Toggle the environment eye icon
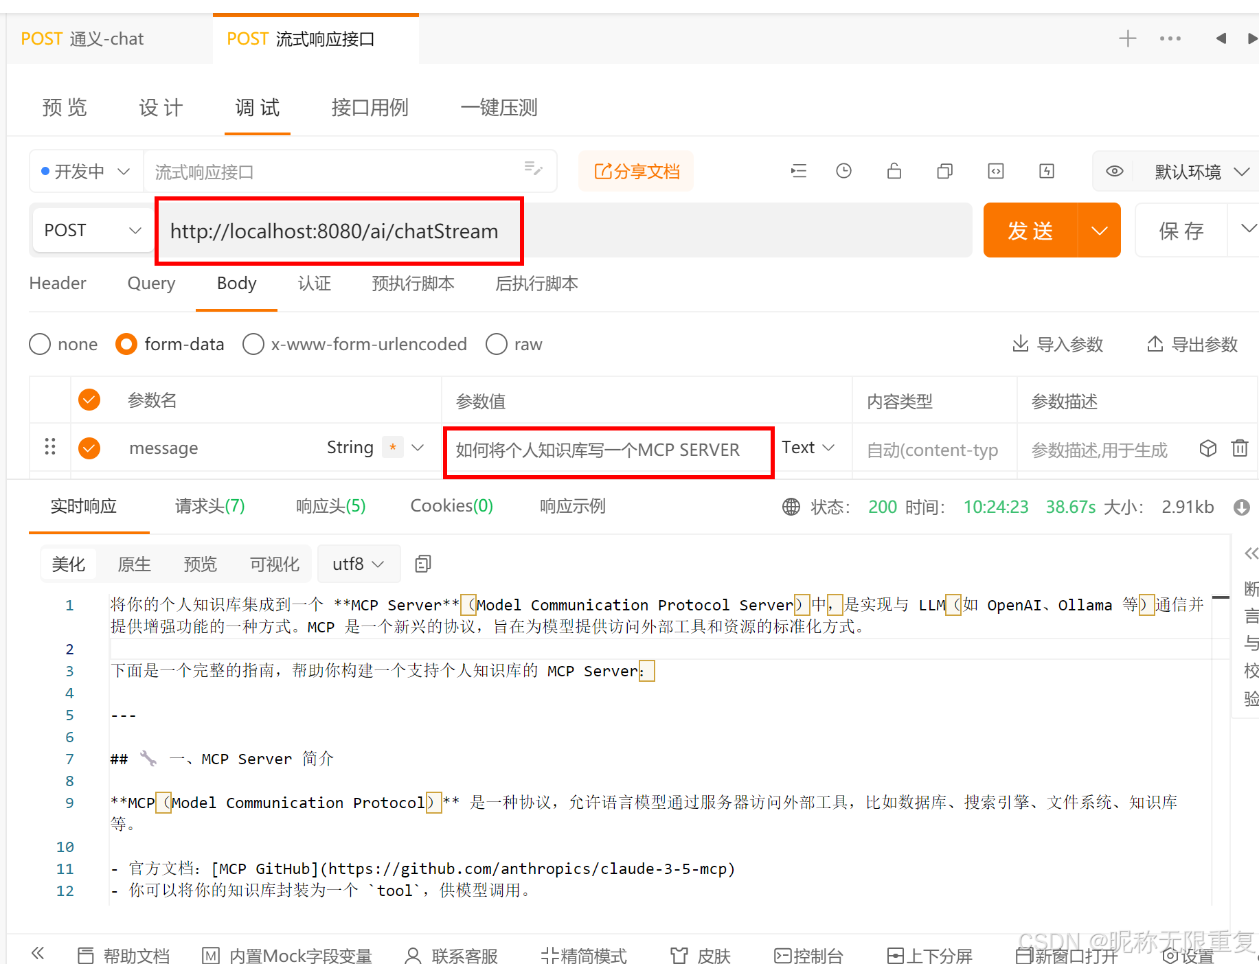This screenshot has width=1259, height=964. point(1114,171)
